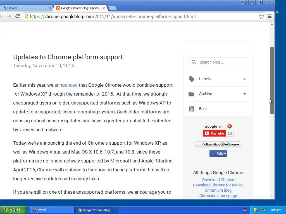Click the address bar URL

click(x=113, y=16)
